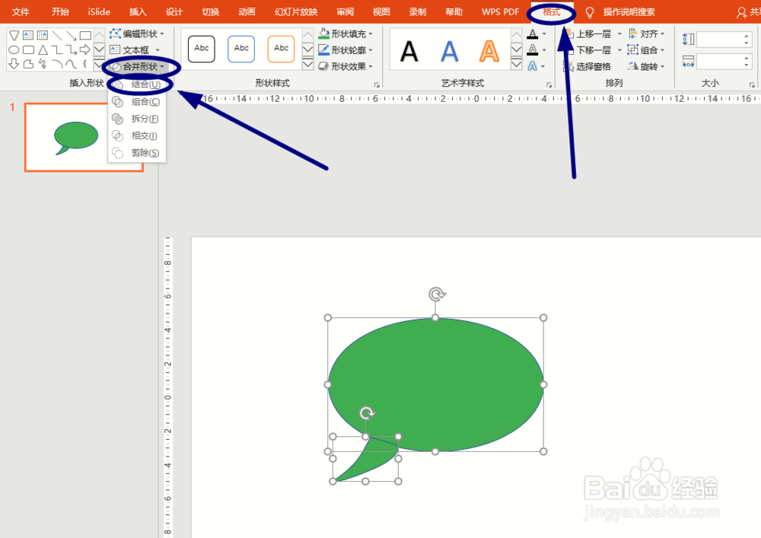Insert vertical text box from gallery
Viewport: 761px width, 538px height.
tap(43, 36)
